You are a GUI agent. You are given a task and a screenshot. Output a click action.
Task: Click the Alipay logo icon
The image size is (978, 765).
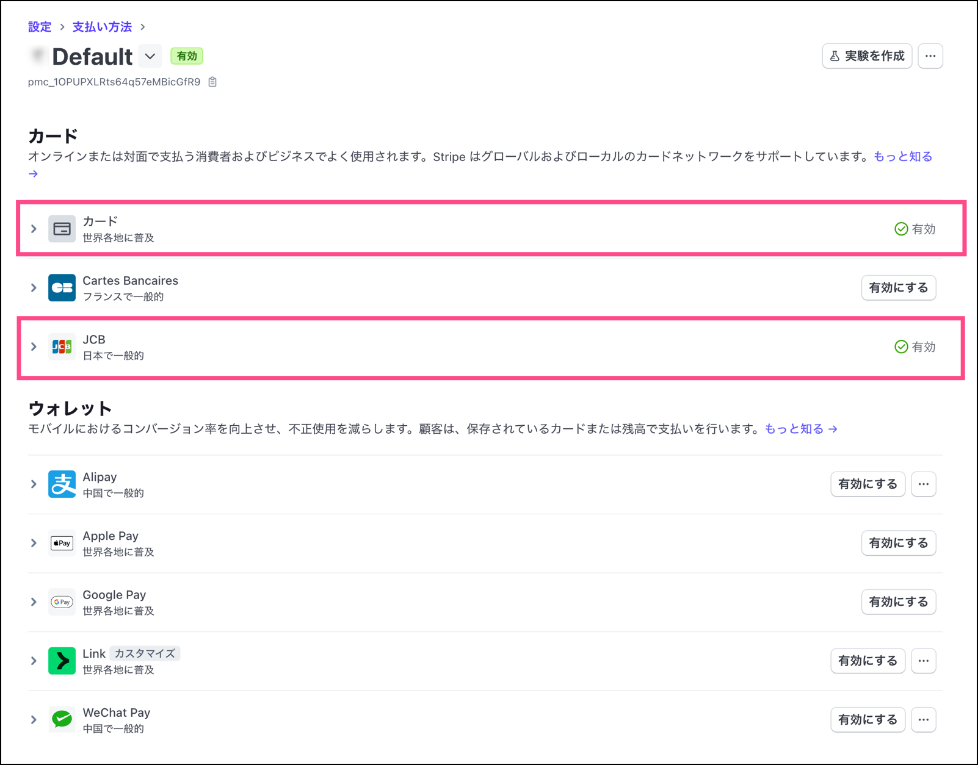62,484
